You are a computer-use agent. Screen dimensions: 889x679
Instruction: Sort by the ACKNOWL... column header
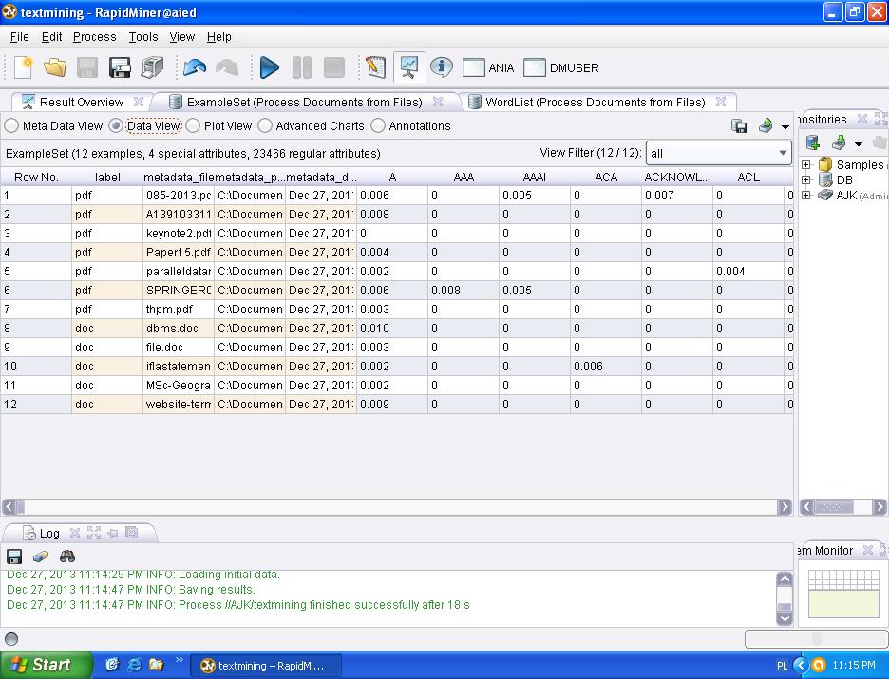[x=677, y=178]
